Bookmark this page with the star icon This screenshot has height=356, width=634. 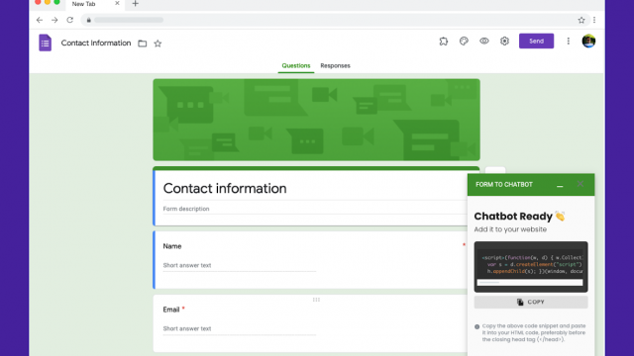[581, 20]
